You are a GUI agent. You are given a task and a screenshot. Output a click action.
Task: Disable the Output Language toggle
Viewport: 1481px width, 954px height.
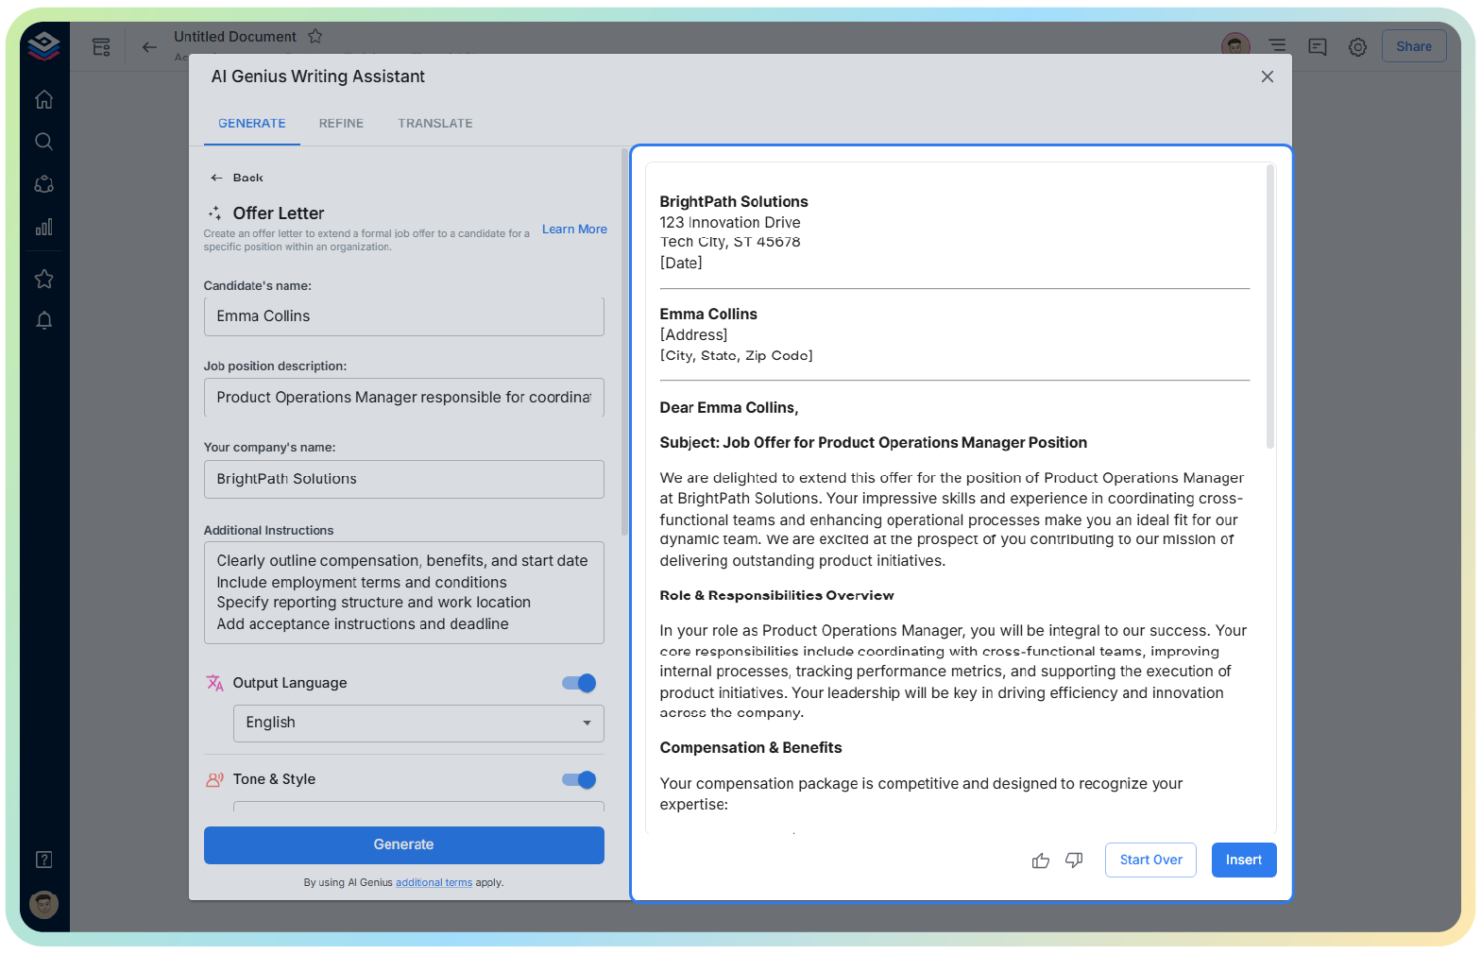pos(579,683)
